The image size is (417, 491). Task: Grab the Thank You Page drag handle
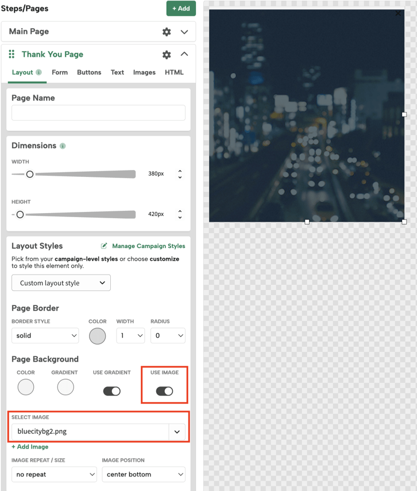coord(11,54)
